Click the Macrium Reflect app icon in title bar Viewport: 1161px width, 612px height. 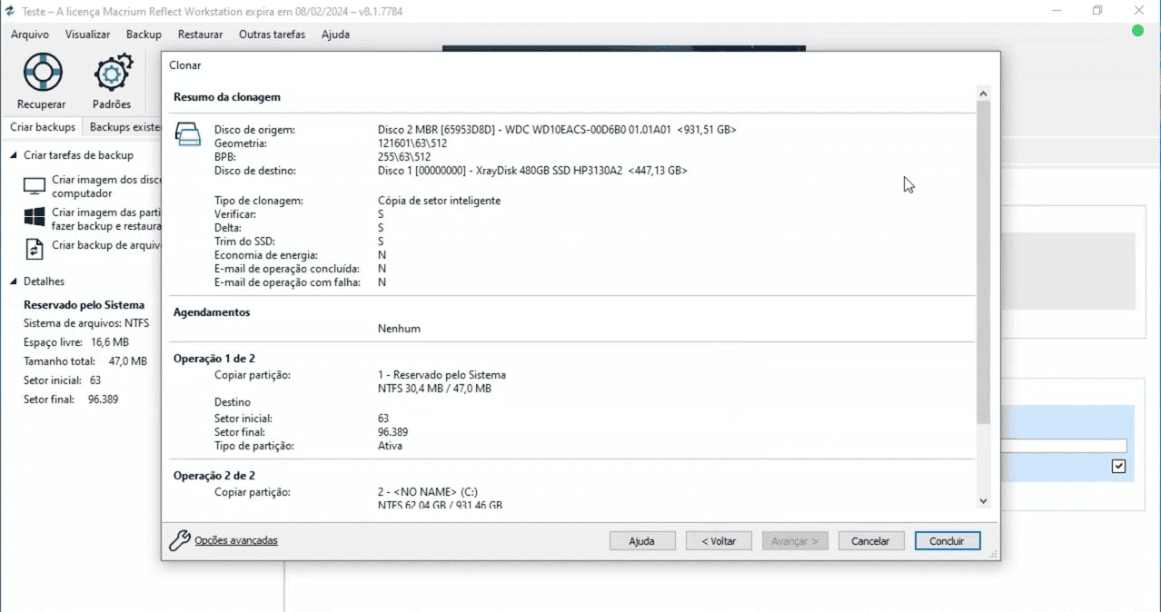coord(11,11)
